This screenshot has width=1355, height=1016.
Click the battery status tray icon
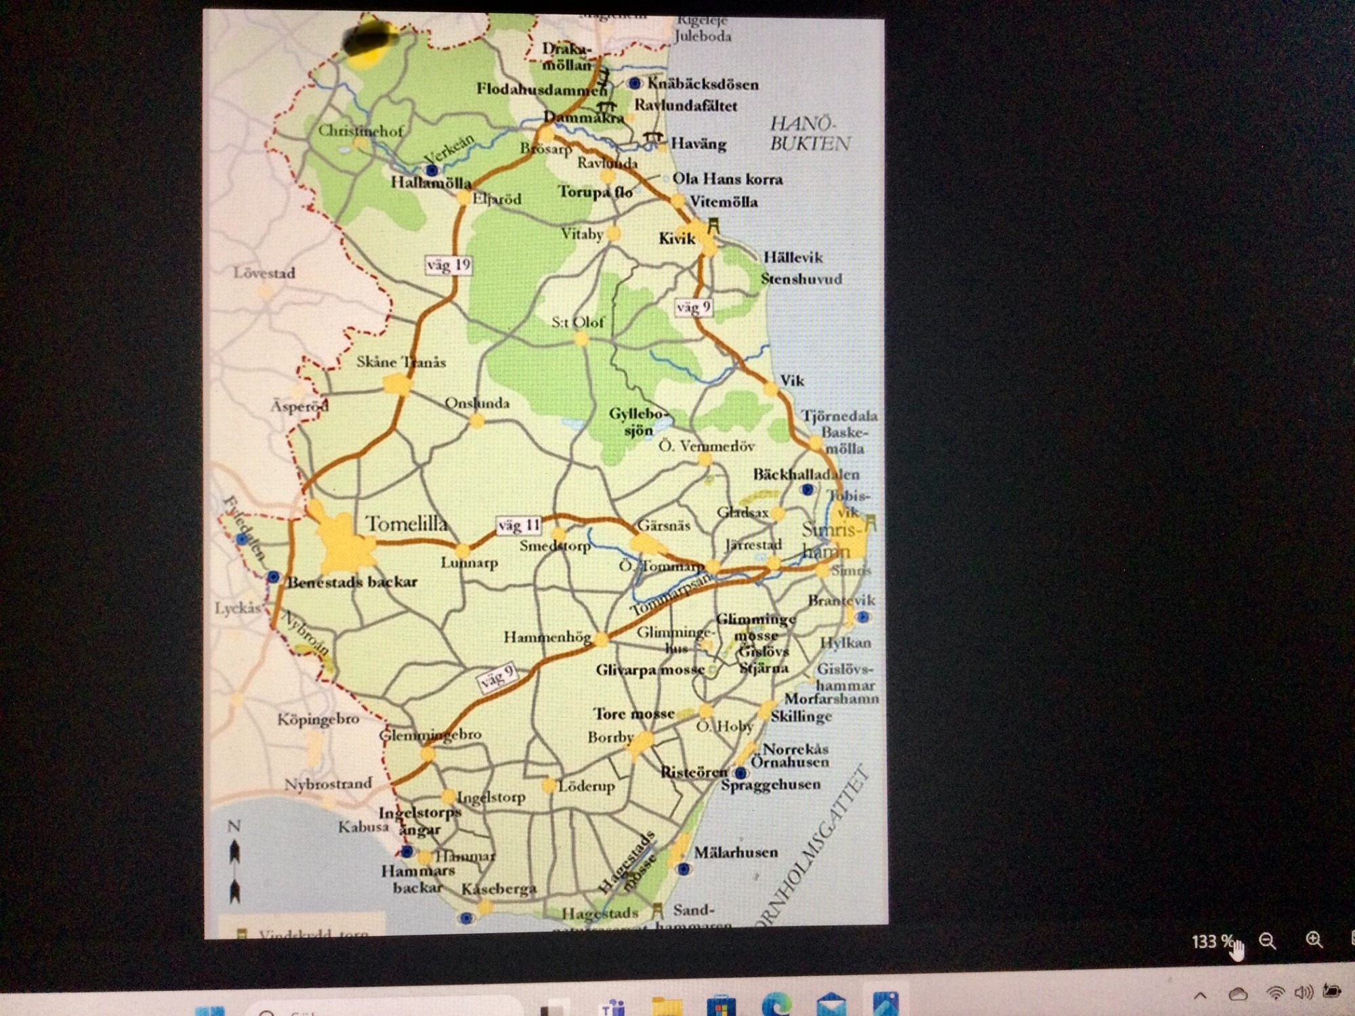point(1331,992)
